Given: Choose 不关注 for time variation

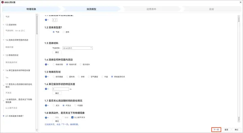Looking at the screenshot, I should 63,105.
